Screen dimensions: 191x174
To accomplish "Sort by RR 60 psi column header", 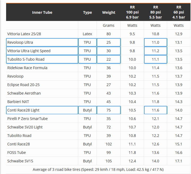I will [179, 12].
